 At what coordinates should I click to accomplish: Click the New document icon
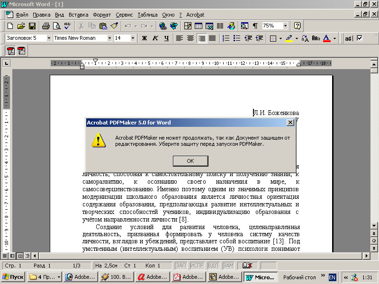pyautogui.click(x=10, y=26)
